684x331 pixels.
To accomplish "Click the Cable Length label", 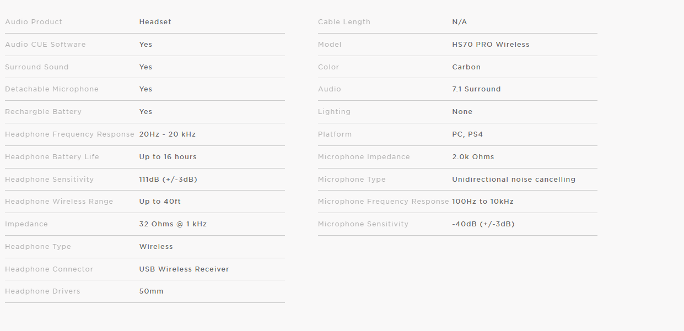I will click(x=344, y=22).
